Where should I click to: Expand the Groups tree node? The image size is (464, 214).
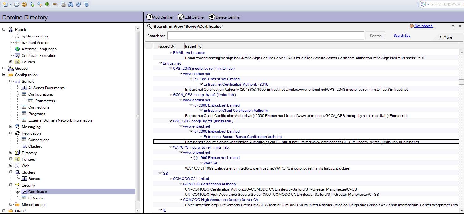[4, 68]
